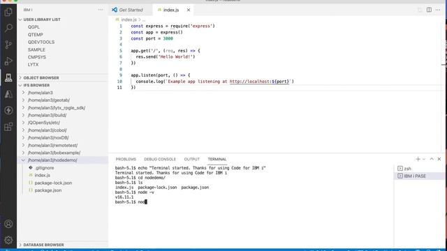447x251 pixels.
Task: Open the Explorer view in activity bar
Action: 8,12
